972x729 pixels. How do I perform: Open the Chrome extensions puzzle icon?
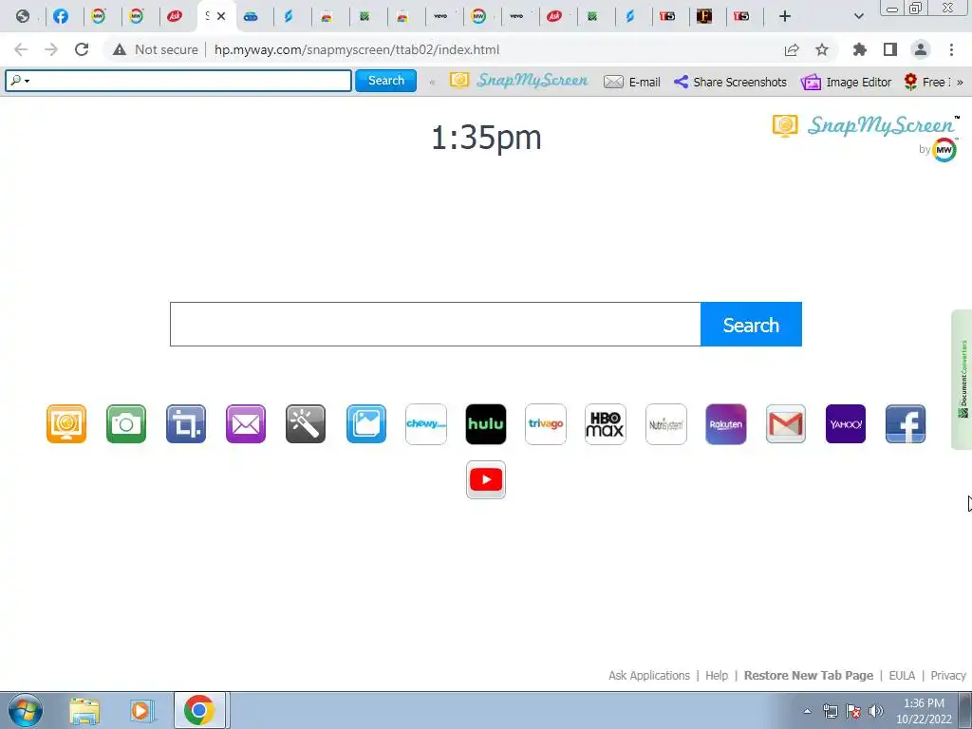tap(860, 49)
